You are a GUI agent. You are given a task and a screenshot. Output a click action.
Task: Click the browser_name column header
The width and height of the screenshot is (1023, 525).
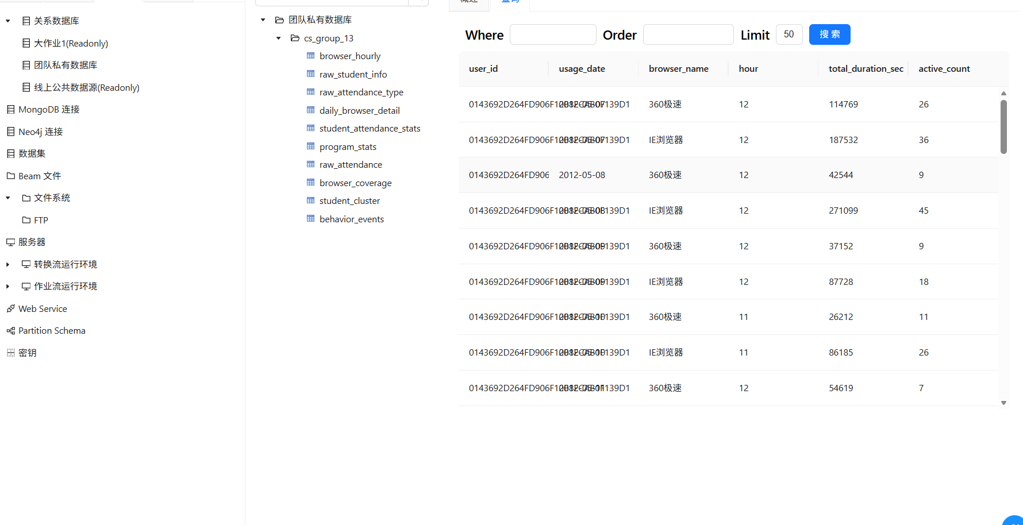(683, 68)
